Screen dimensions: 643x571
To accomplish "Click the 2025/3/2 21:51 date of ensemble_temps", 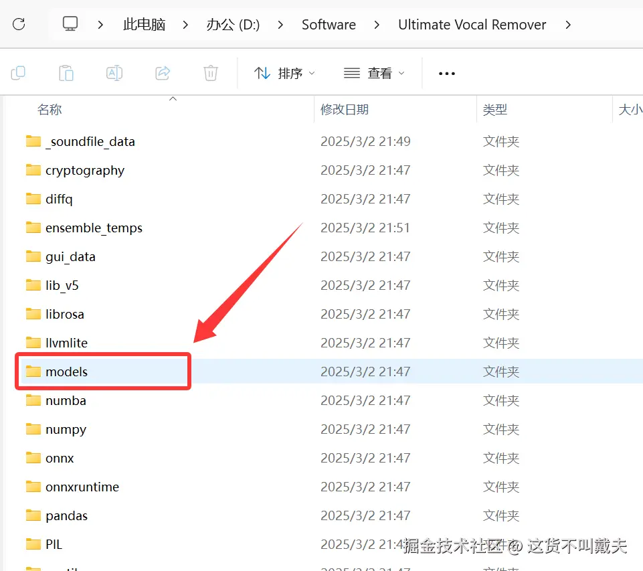I will 365,228.
